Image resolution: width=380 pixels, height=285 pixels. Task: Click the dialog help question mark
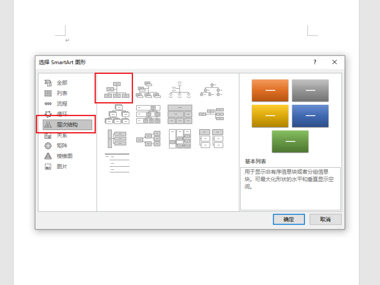315,62
